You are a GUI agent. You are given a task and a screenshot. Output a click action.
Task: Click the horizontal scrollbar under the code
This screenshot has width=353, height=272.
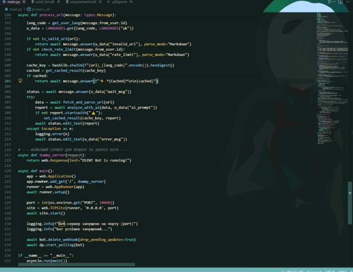[x=76, y=264]
